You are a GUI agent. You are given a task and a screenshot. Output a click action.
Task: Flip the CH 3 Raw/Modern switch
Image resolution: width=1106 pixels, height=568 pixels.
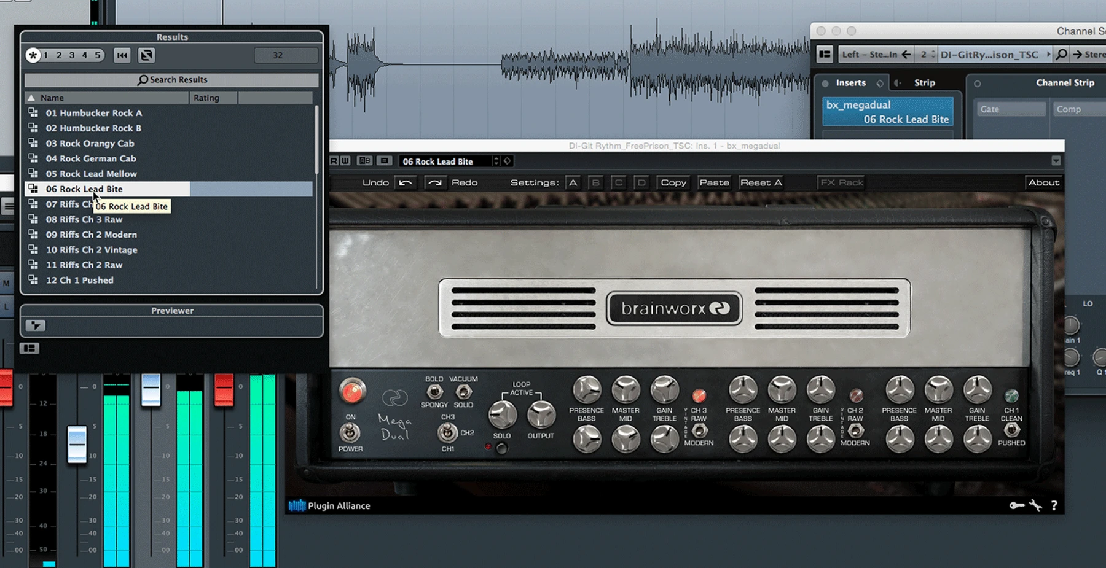pos(699,430)
